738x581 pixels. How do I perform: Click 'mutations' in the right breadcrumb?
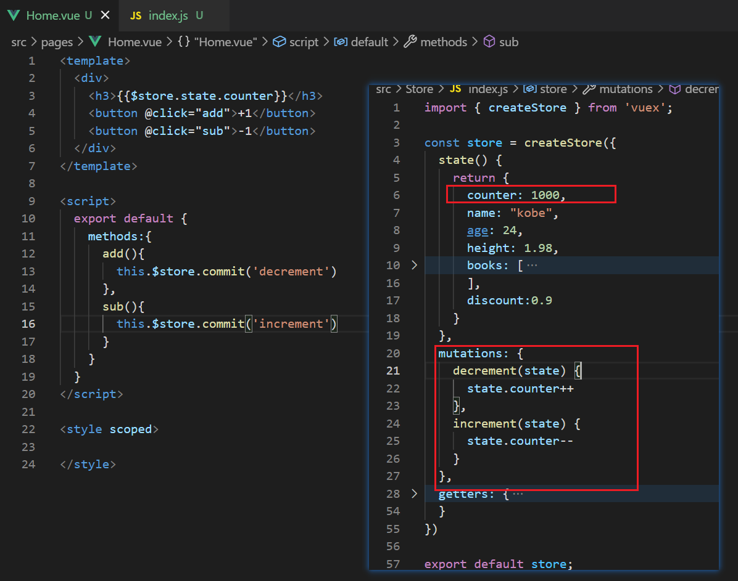(x=626, y=89)
